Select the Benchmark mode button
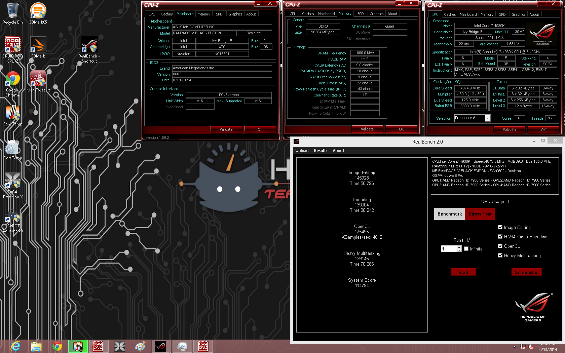Image resolution: width=565 pixels, height=353 pixels. [450, 214]
